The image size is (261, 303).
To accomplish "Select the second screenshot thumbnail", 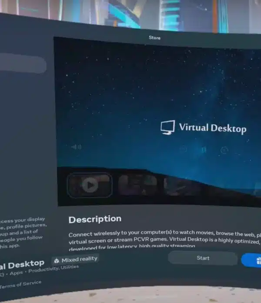I will tap(137, 184).
